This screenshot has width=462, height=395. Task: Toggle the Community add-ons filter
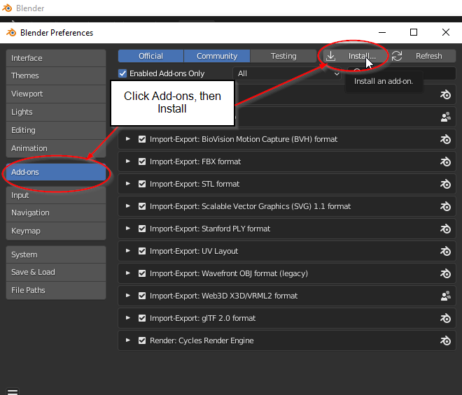217,56
